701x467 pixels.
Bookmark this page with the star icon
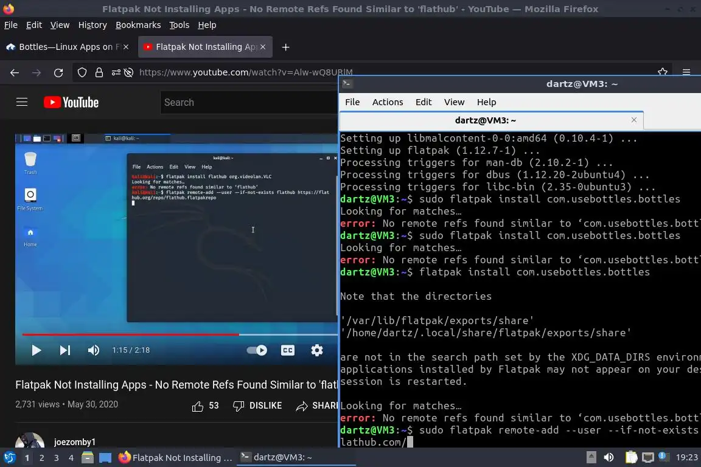(x=663, y=72)
